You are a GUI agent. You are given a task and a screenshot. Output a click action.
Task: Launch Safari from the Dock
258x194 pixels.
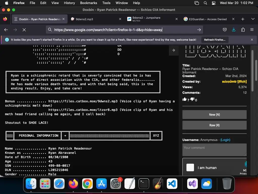(59, 184)
